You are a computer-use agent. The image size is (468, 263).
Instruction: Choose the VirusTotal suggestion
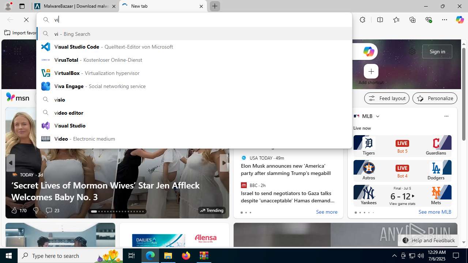click(x=194, y=60)
